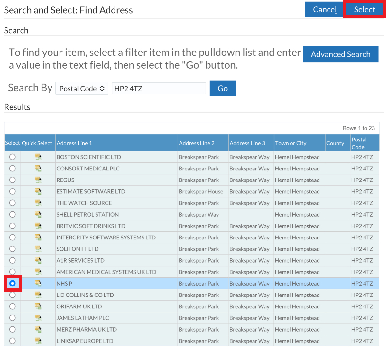Click the Address Line 1 column header

[x=74, y=143]
